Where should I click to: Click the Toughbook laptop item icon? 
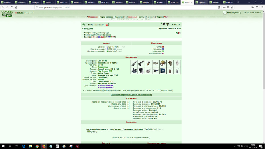point(141,71)
